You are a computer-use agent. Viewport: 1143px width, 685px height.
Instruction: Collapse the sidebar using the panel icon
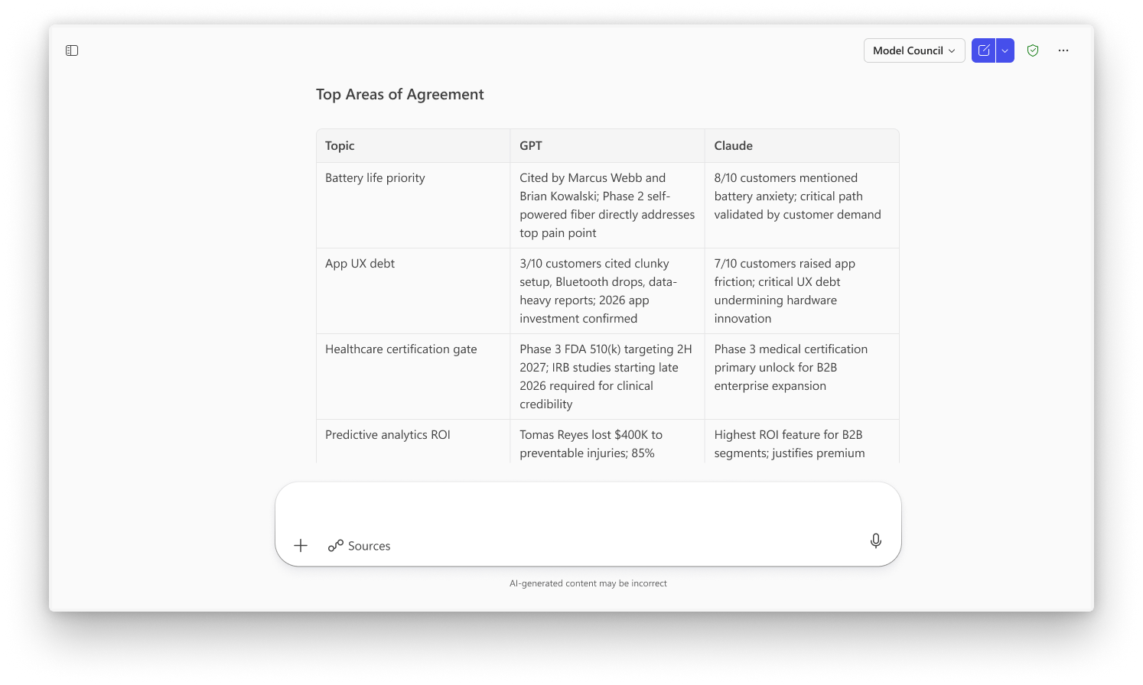pyautogui.click(x=71, y=50)
